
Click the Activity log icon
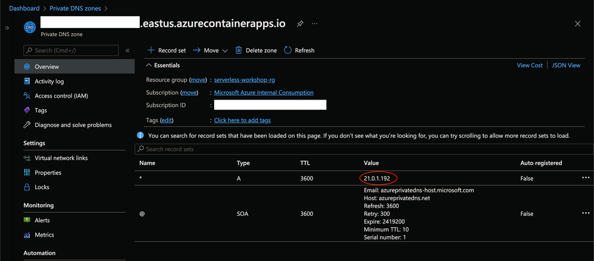pos(27,81)
